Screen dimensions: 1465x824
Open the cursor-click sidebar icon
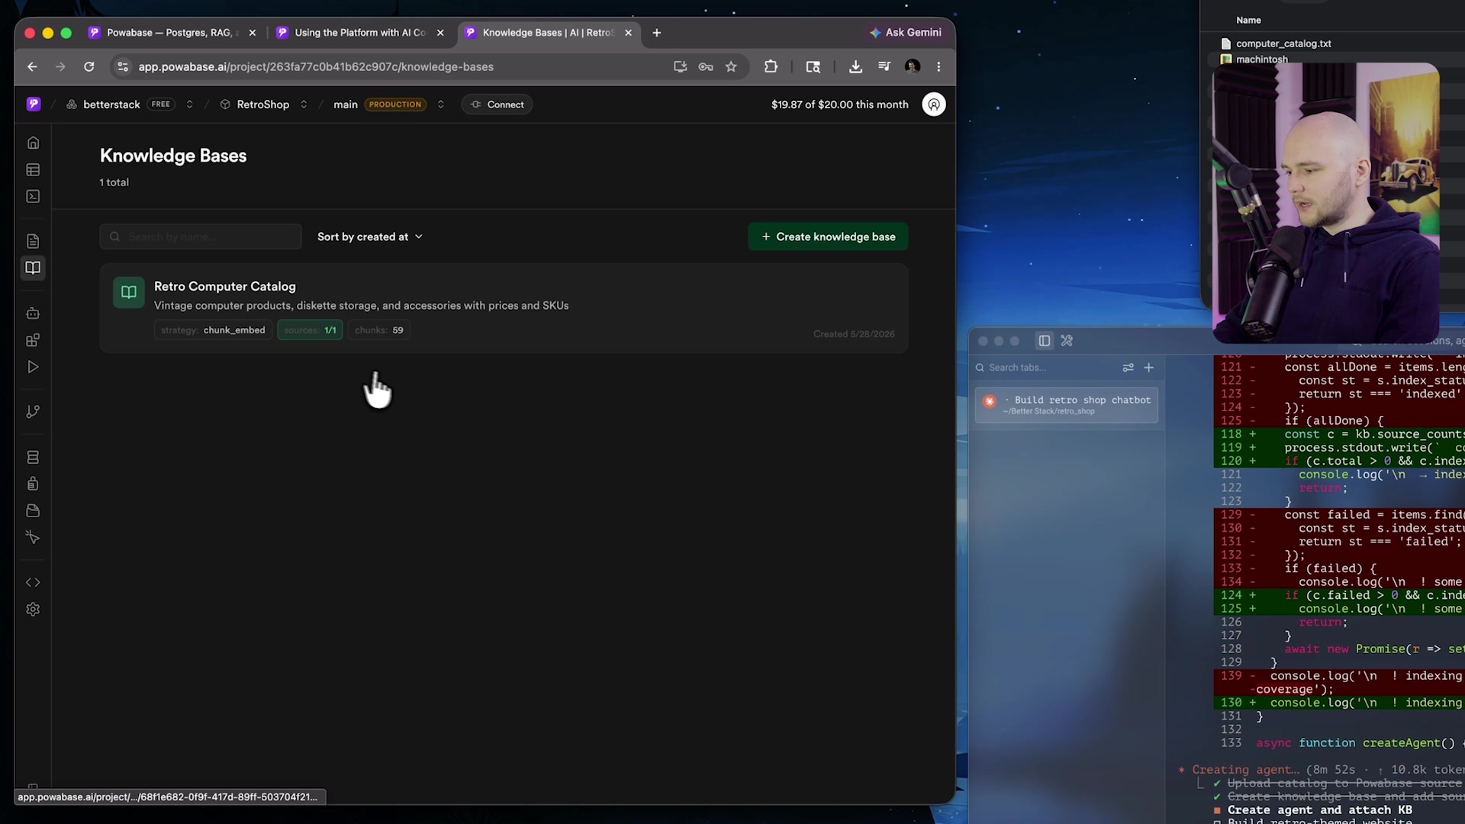(x=33, y=537)
